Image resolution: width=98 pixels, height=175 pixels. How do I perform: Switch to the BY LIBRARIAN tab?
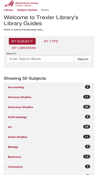click(24, 48)
